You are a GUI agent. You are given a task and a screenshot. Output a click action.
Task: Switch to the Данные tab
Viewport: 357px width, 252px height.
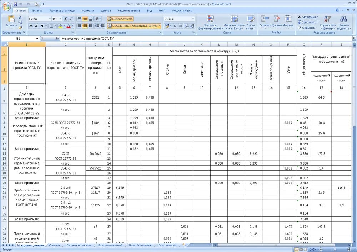(106, 10)
